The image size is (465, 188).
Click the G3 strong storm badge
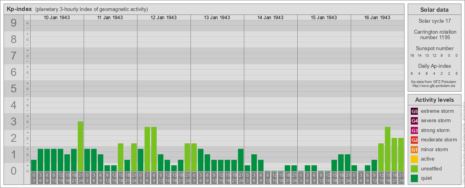414,130
